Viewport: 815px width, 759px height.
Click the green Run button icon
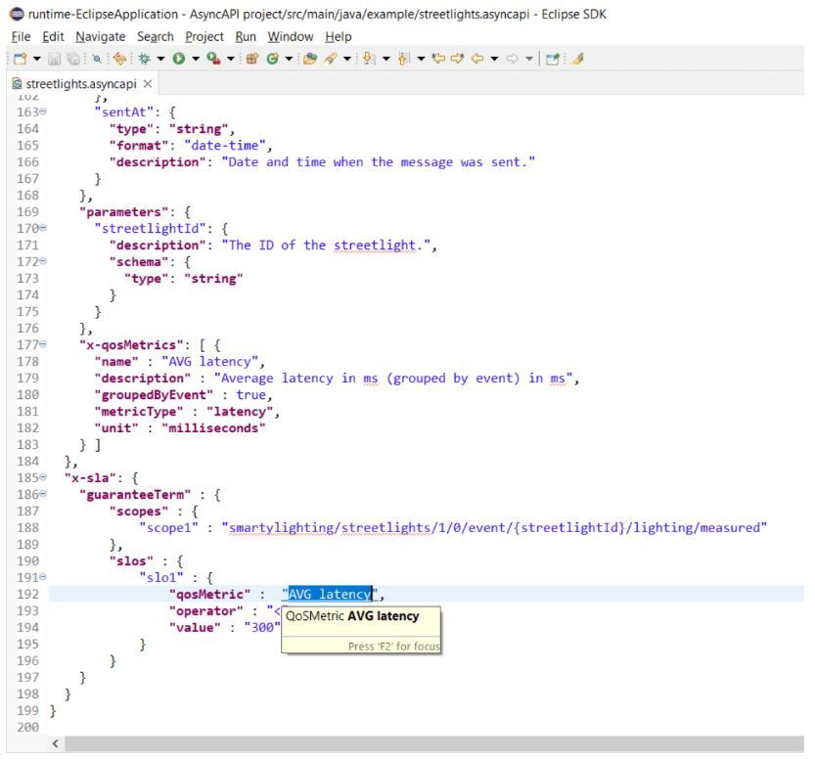point(179,59)
